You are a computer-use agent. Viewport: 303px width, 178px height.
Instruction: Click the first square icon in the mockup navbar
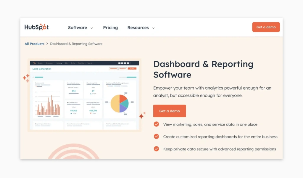coord(120,63)
